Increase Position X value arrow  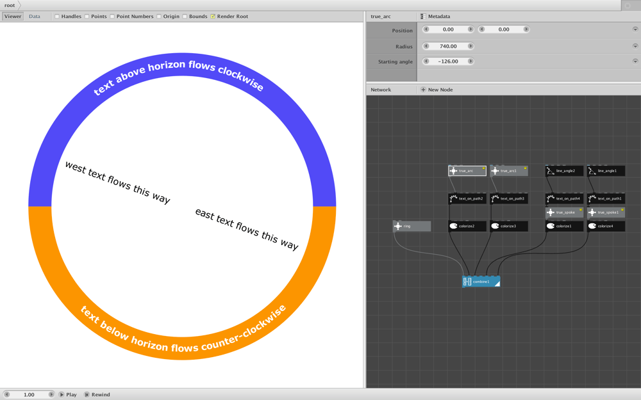click(470, 29)
